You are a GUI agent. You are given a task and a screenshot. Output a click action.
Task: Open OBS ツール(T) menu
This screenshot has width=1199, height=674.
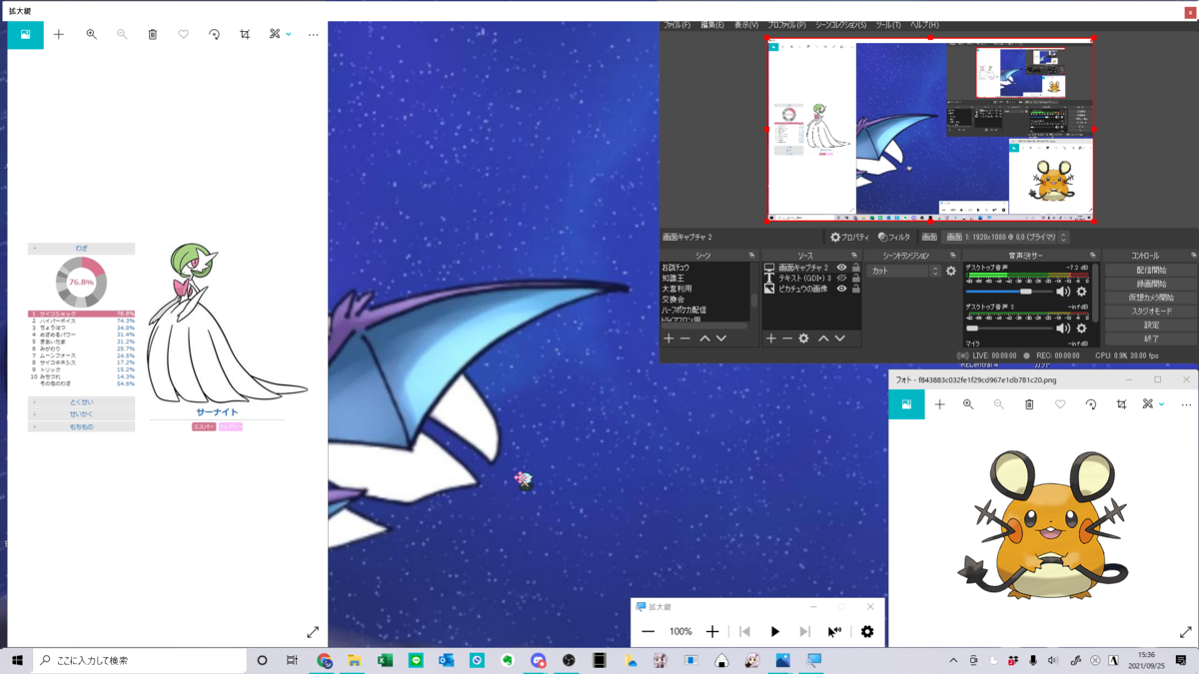pyautogui.click(x=888, y=25)
